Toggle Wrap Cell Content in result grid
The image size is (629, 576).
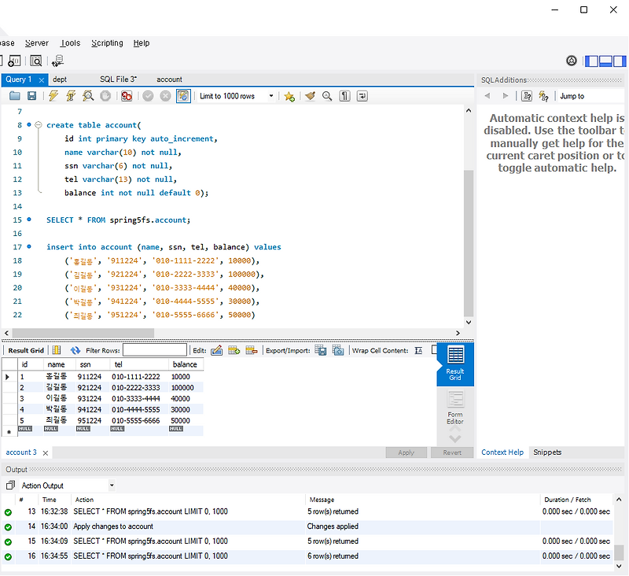[x=419, y=351]
